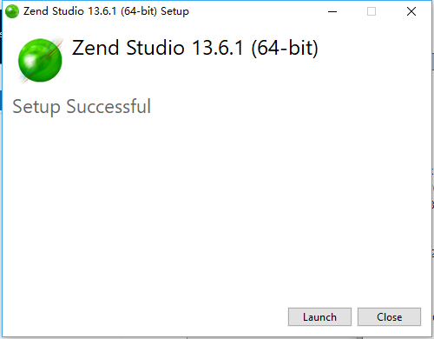Click "13.6.1" version number in heading
Viewport: 434px width, 339px height.
click(218, 48)
